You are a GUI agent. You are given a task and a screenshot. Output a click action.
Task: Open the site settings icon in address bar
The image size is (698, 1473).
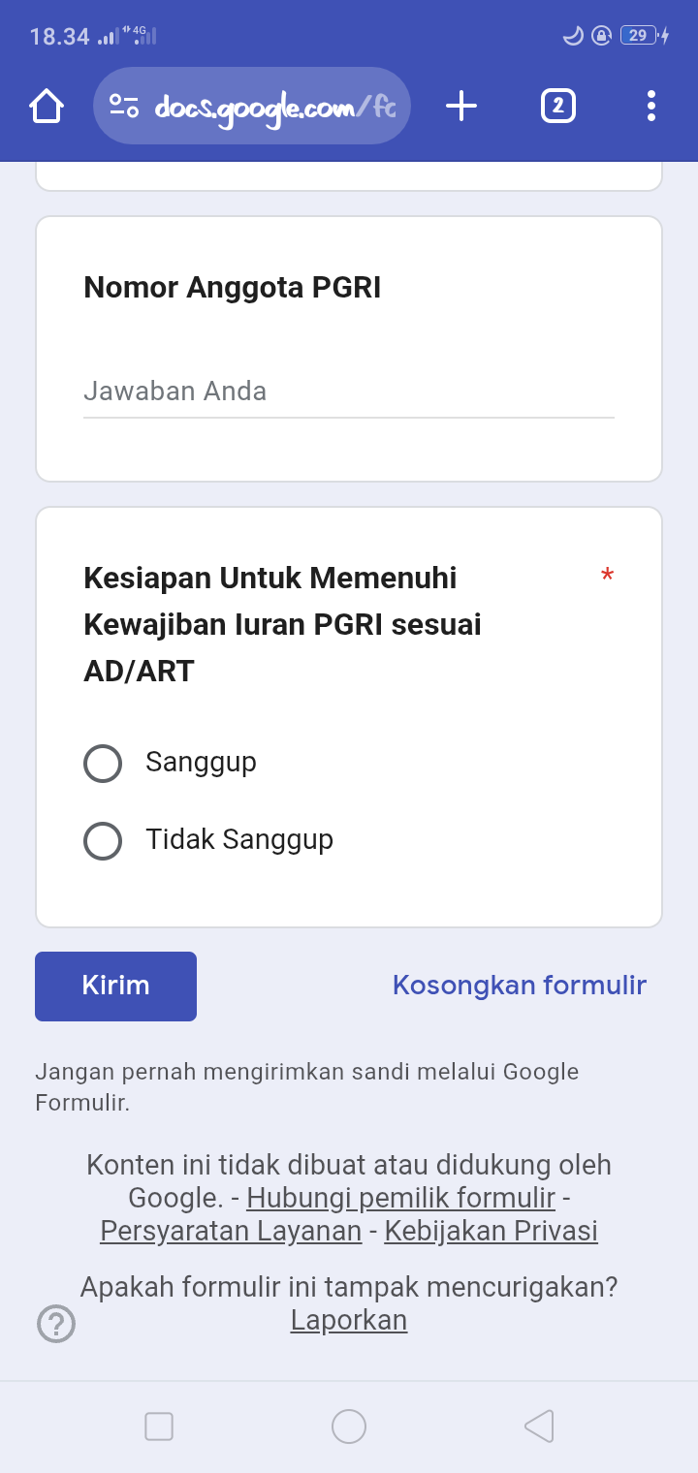tap(124, 106)
